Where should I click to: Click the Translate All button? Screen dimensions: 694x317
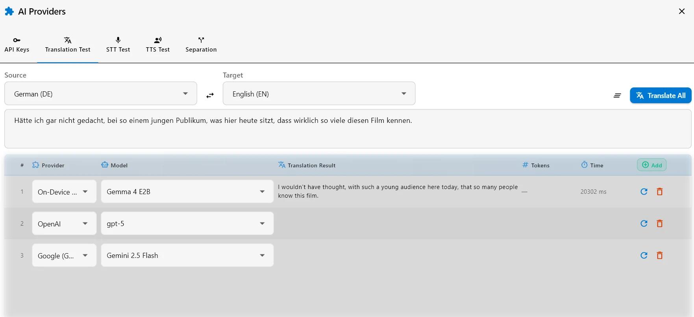[661, 95]
